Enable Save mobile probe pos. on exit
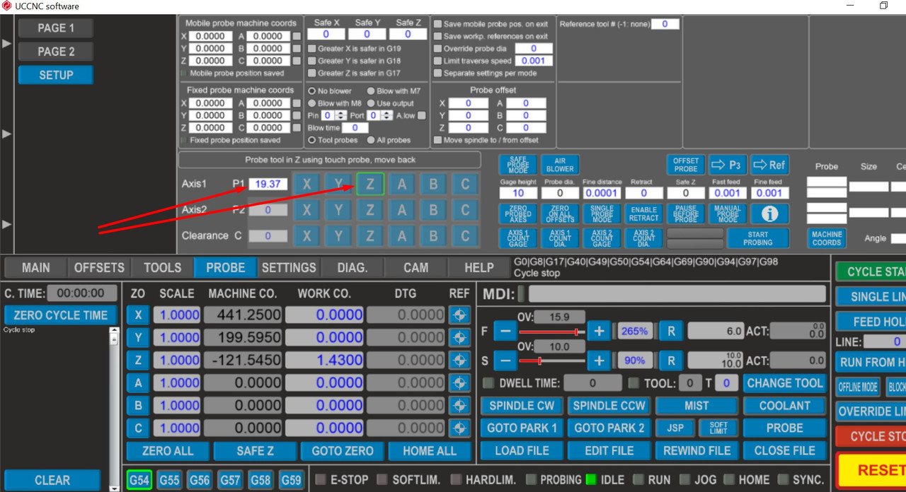Image resolution: width=906 pixels, height=492 pixels. (437, 24)
